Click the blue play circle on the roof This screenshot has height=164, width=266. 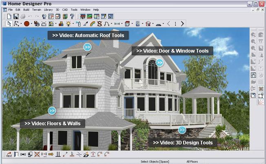coord(87,47)
